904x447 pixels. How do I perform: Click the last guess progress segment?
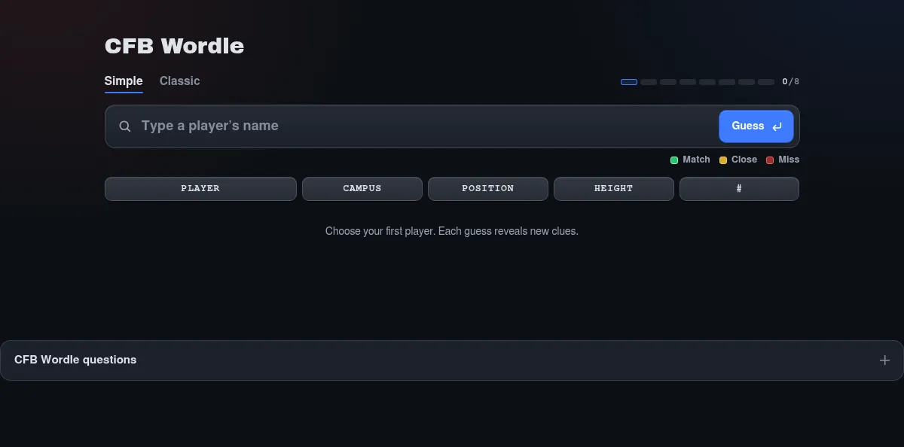point(766,82)
